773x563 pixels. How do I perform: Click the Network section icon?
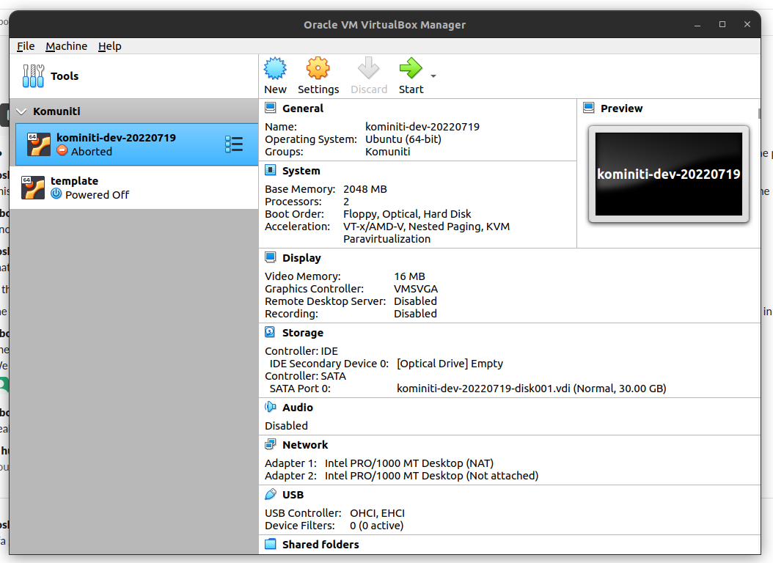(271, 445)
